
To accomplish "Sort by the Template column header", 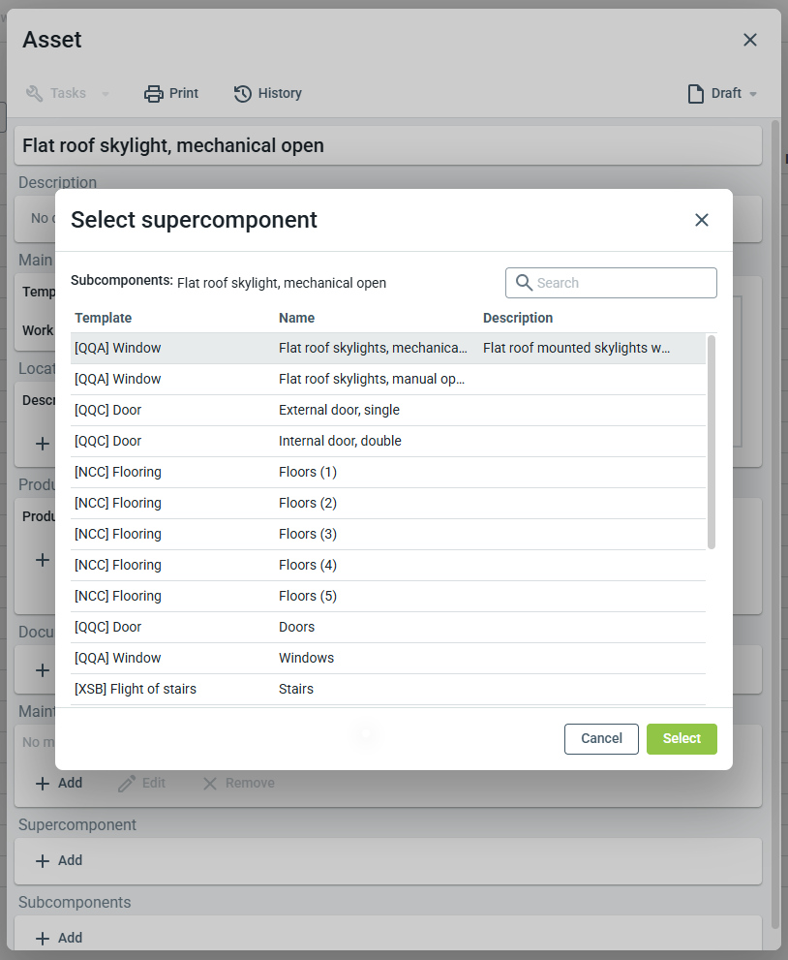I will pyautogui.click(x=104, y=318).
